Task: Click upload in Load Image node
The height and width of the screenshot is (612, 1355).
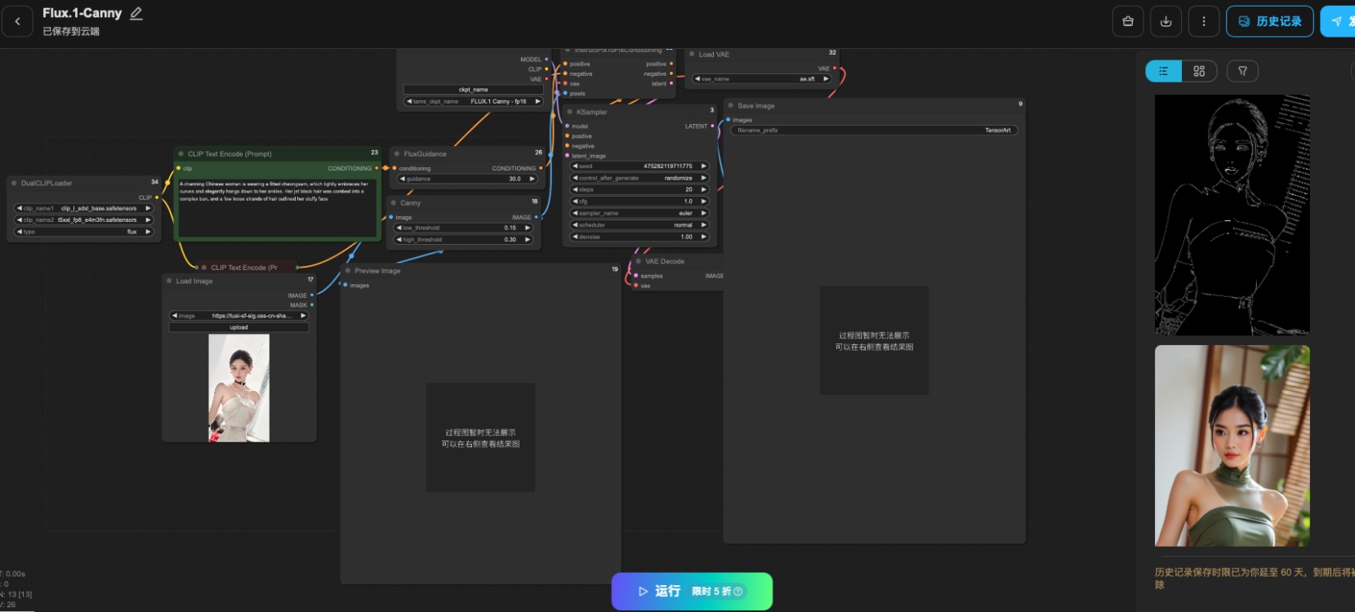Action: click(x=238, y=327)
